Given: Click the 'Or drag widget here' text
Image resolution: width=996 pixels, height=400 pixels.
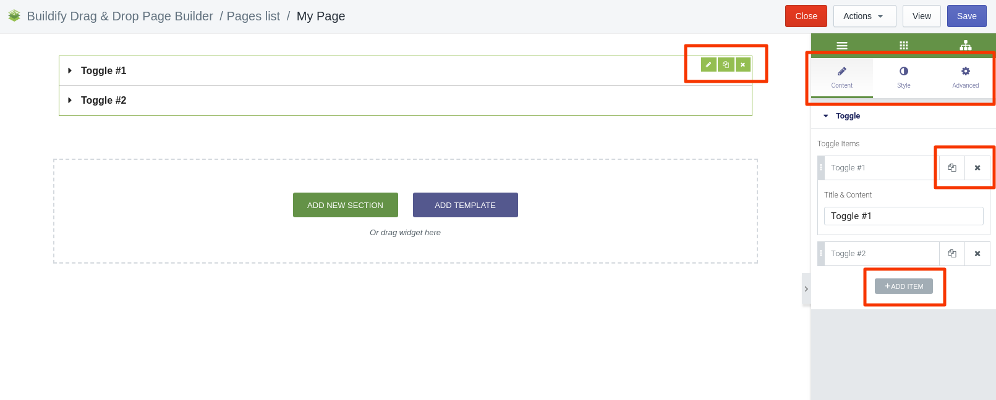Looking at the screenshot, I should 406,233.
